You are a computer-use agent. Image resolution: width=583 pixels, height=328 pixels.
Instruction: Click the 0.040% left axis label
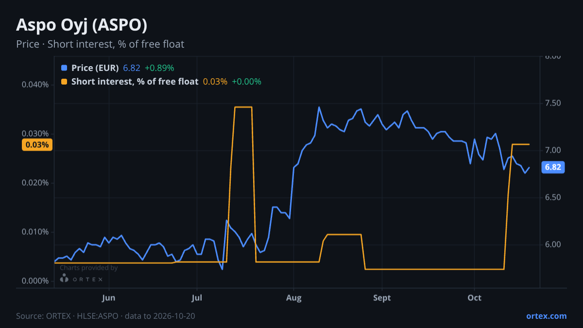(35, 85)
